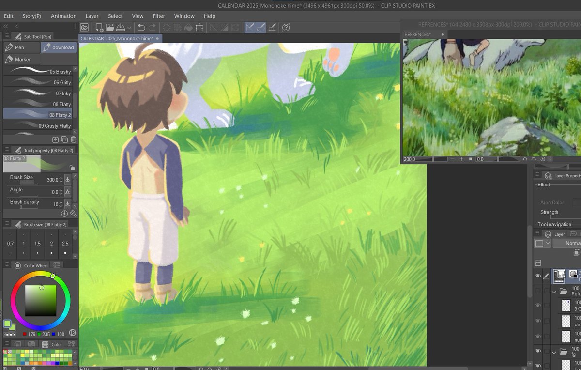581x370 pixels.
Task: Toggle Snap to Grid in toolbar
Action: point(272,28)
